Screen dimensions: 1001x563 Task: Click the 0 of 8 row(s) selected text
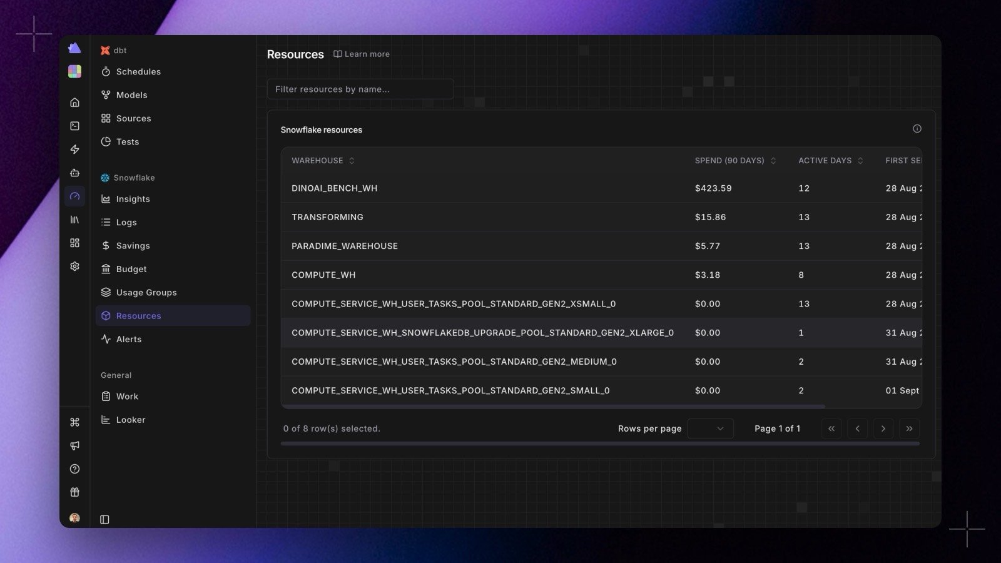pyautogui.click(x=332, y=429)
